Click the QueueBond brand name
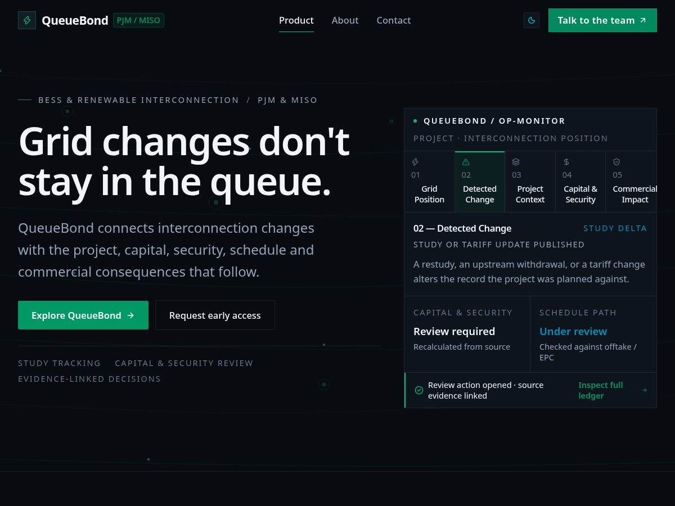Screen dimensions: 675x506 point(75,20)
